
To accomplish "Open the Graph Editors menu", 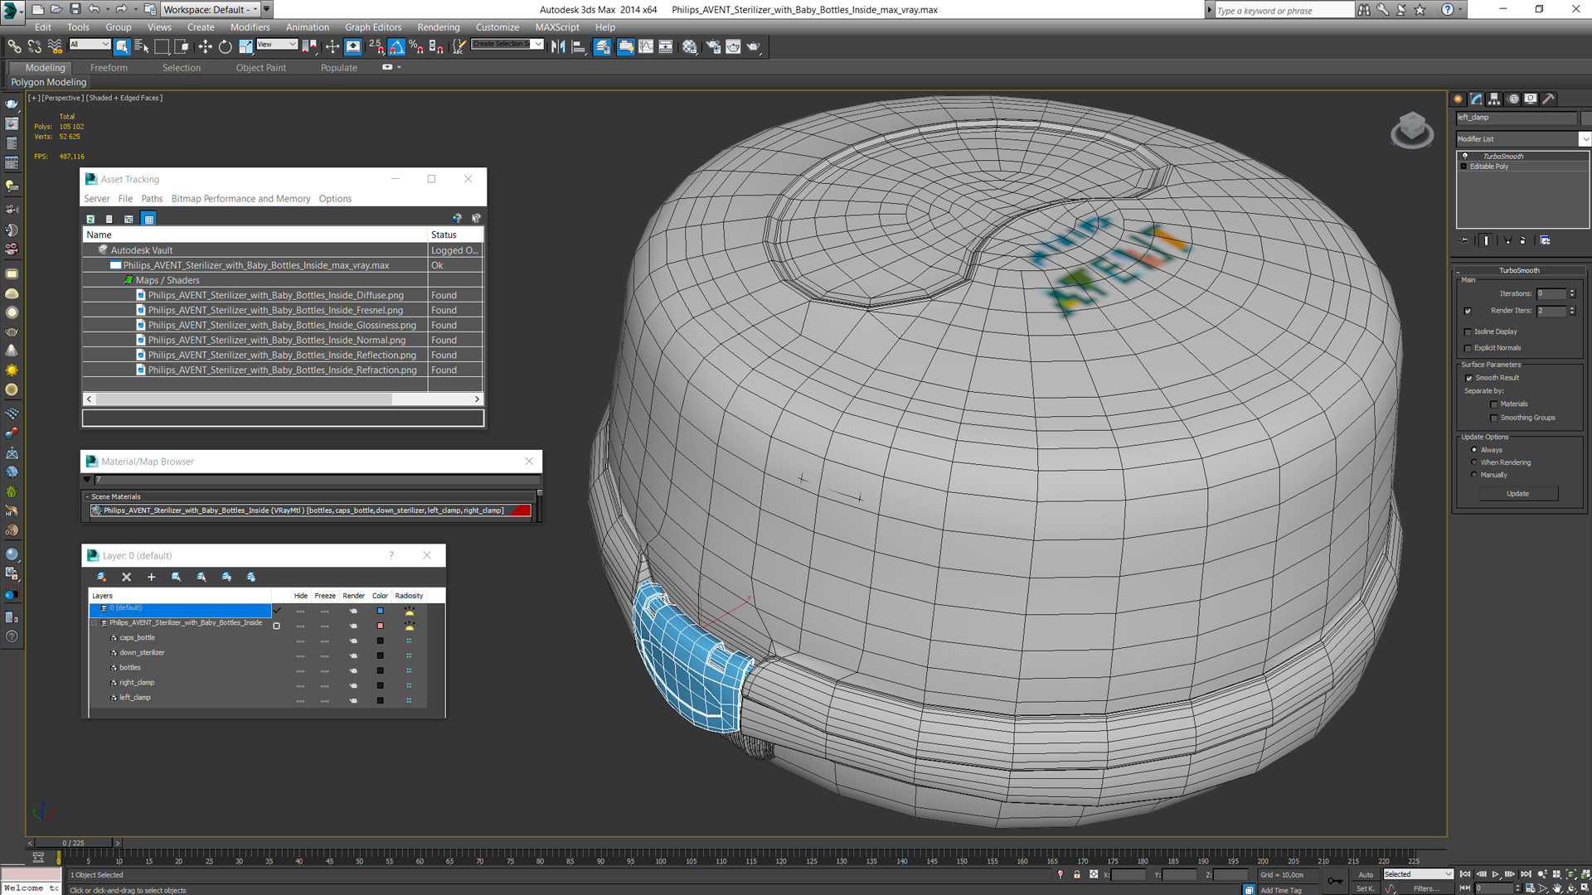I will pyautogui.click(x=372, y=27).
